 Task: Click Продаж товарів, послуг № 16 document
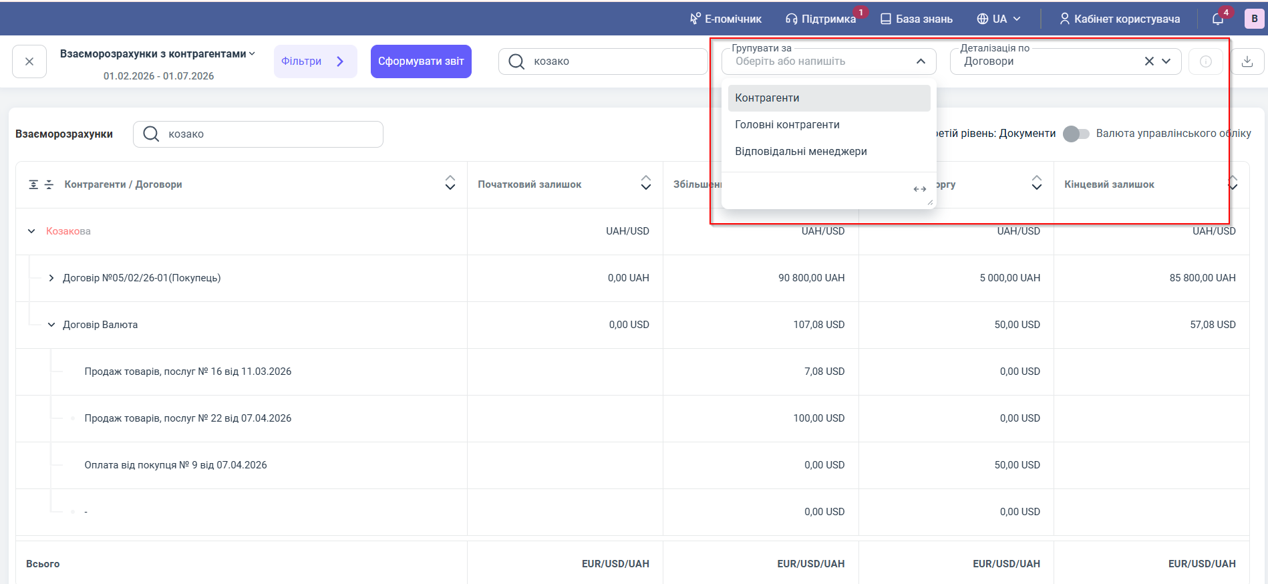[188, 372]
